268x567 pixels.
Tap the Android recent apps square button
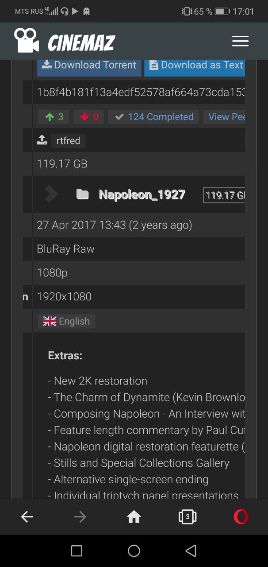click(x=77, y=551)
